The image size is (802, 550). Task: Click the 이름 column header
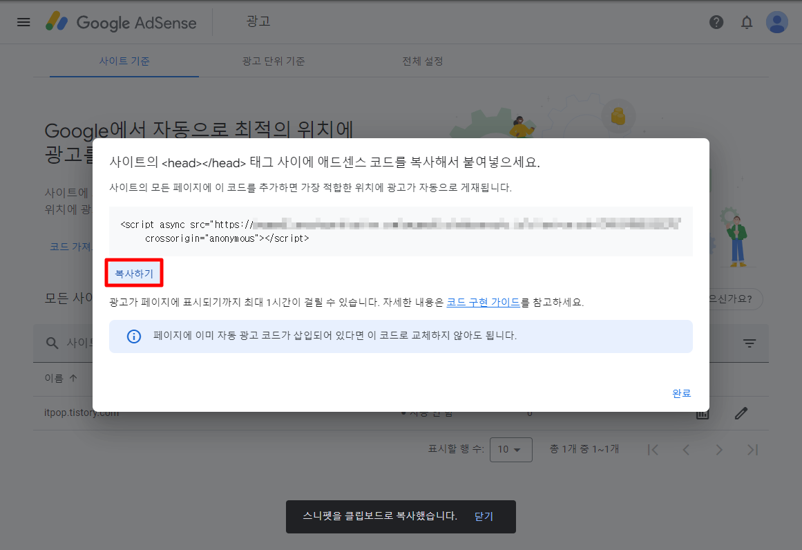(x=54, y=378)
